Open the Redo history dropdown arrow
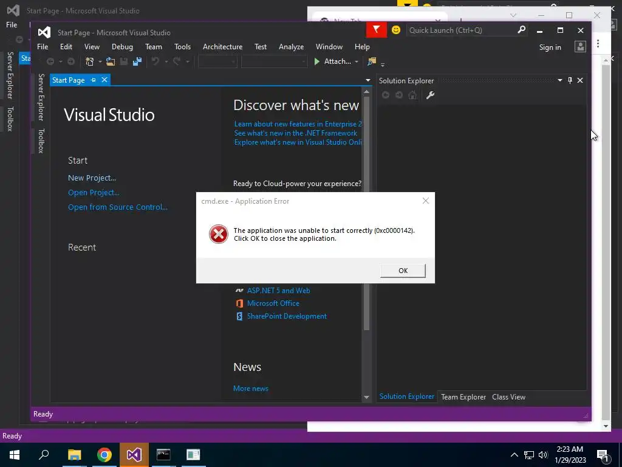622x467 pixels. click(188, 62)
